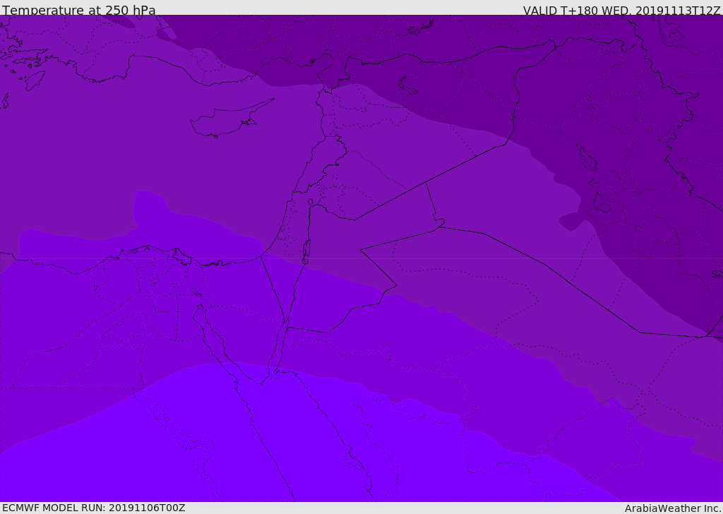Image resolution: width=723 pixels, height=514 pixels.
Task: Click the 'ECMWF MODEL RUN: 20191106T00Z' text
Action: point(94,508)
